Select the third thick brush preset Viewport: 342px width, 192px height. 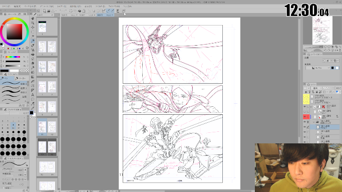click(14, 92)
